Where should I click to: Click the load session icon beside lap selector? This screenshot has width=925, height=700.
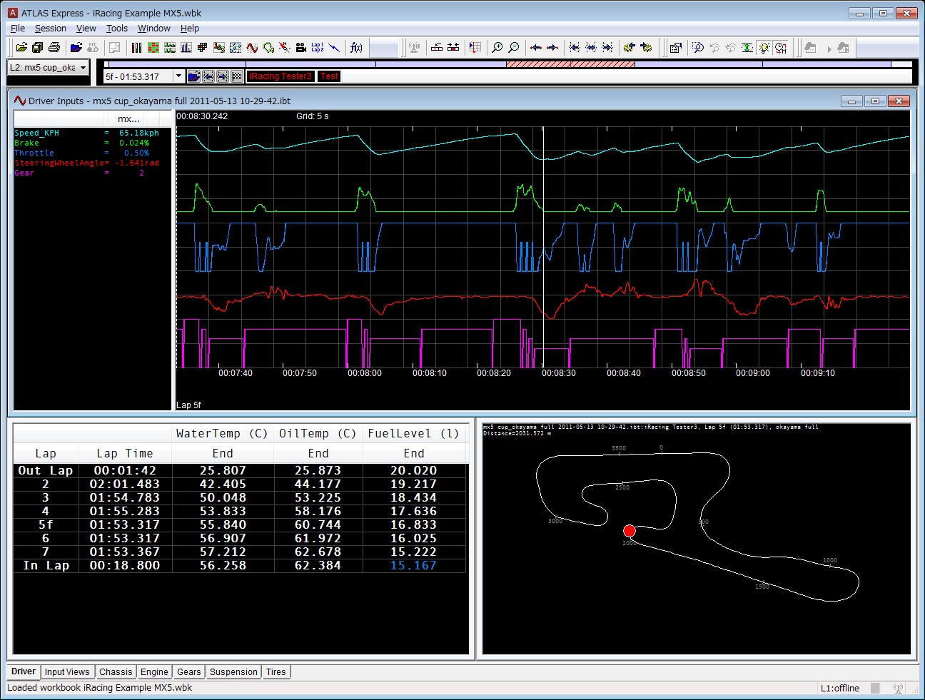(193, 76)
